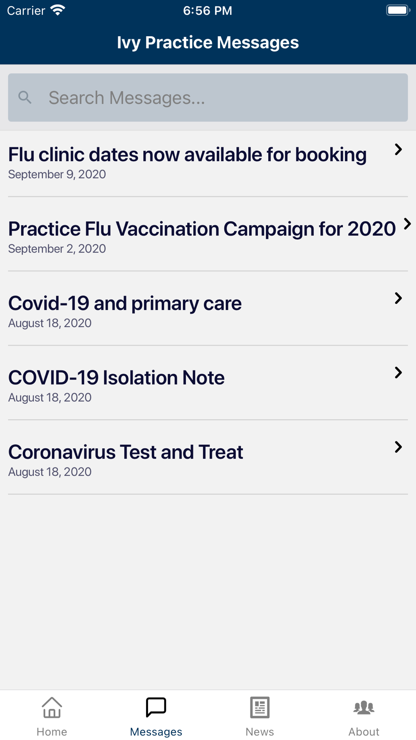Image resolution: width=416 pixels, height=740 pixels.
Task: Switch to the About tab label
Action: pyautogui.click(x=364, y=732)
